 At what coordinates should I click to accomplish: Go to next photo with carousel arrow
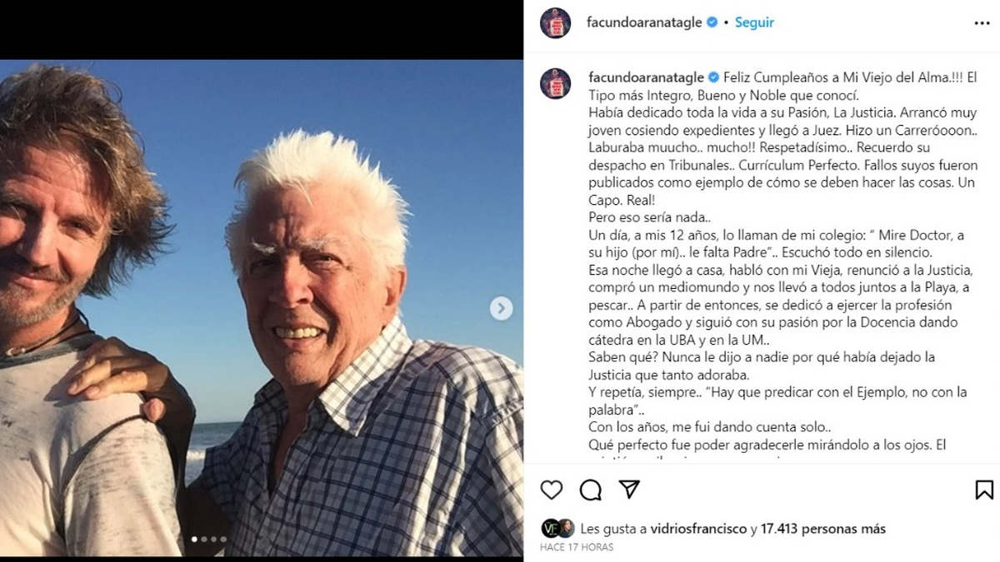tap(501, 308)
